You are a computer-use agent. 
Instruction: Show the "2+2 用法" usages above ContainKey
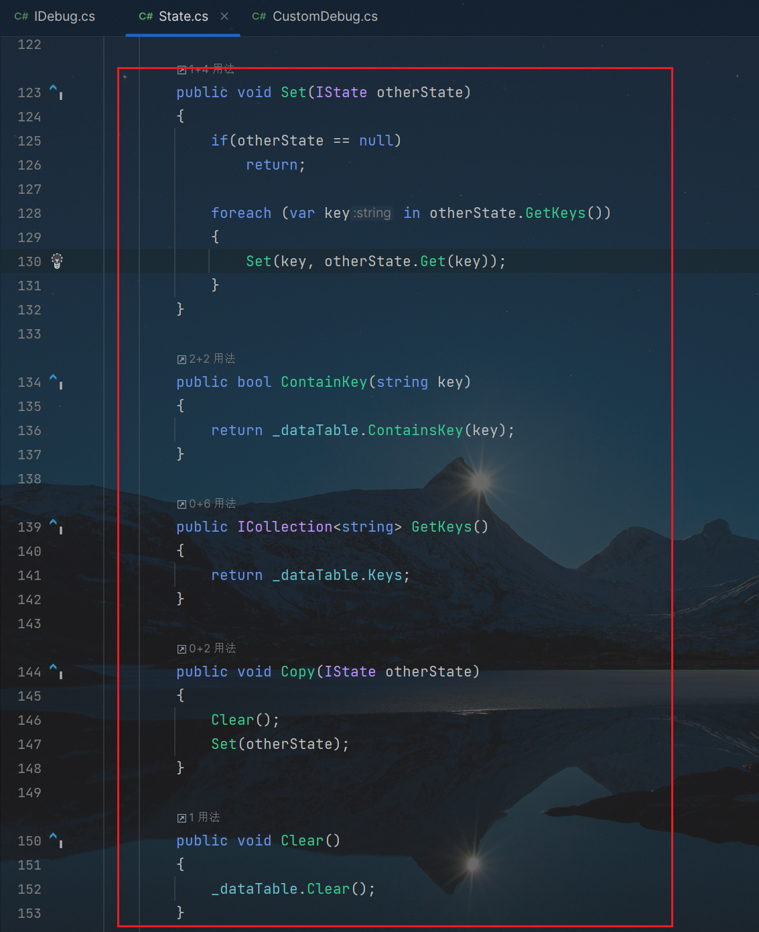(206, 359)
